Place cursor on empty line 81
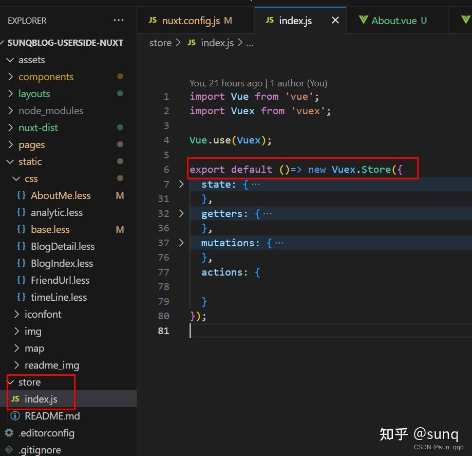 pyautogui.click(x=257, y=331)
